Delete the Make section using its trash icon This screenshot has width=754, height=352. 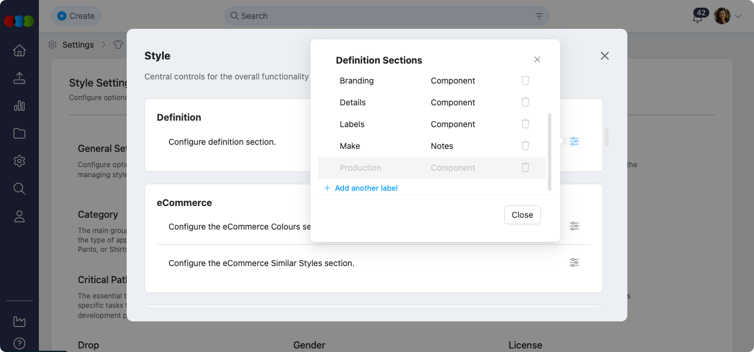point(525,145)
